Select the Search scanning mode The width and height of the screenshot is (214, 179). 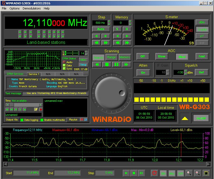coord(98,57)
